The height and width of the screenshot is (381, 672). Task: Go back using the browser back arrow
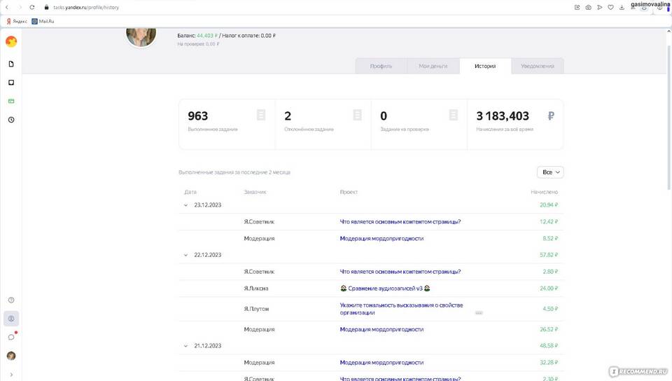7,7
